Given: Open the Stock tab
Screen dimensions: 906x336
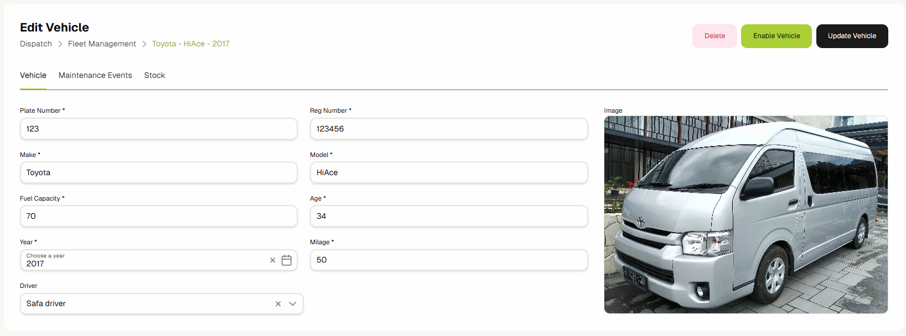Looking at the screenshot, I should pyautogui.click(x=154, y=75).
